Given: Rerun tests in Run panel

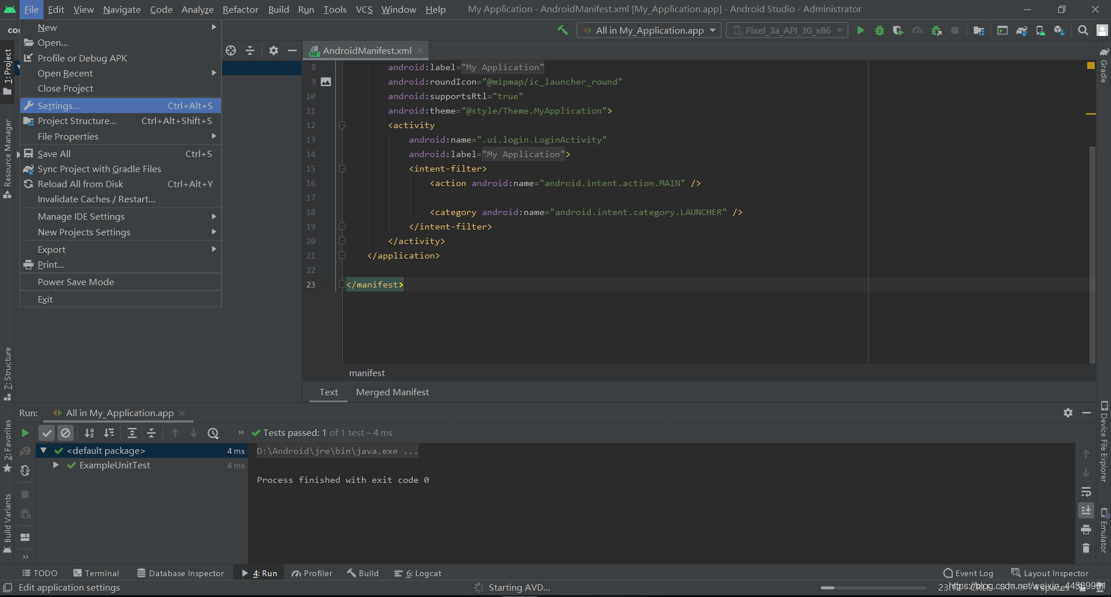Looking at the screenshot, I should point(25,433).
